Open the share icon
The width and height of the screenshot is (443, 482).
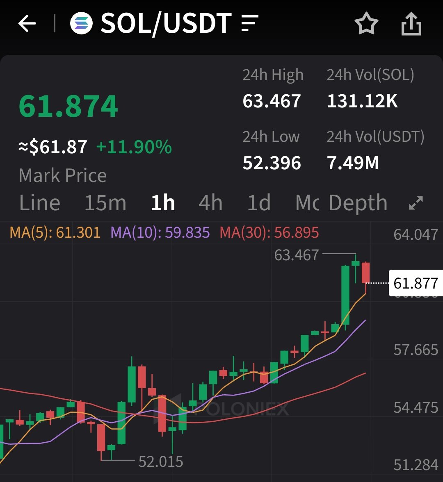[411, 23]
